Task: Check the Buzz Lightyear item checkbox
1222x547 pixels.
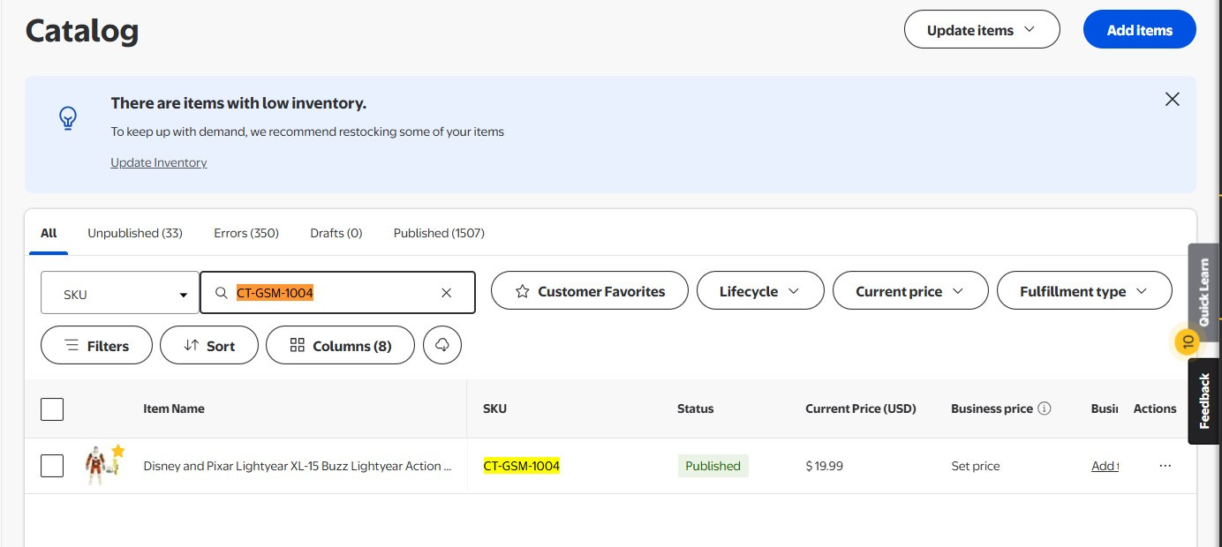Action: [x=52, y=465]
